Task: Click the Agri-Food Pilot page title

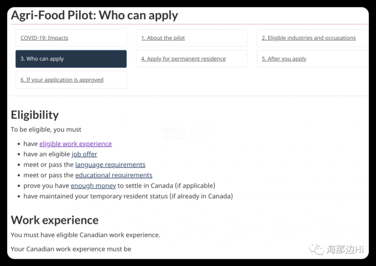Action: [x=94, y=15]
